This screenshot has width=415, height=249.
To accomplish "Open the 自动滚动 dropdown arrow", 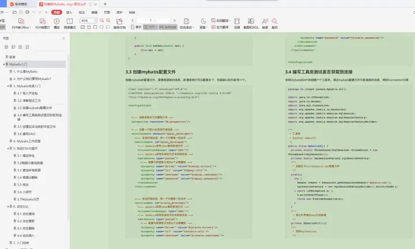I will (x=194, y=27).
